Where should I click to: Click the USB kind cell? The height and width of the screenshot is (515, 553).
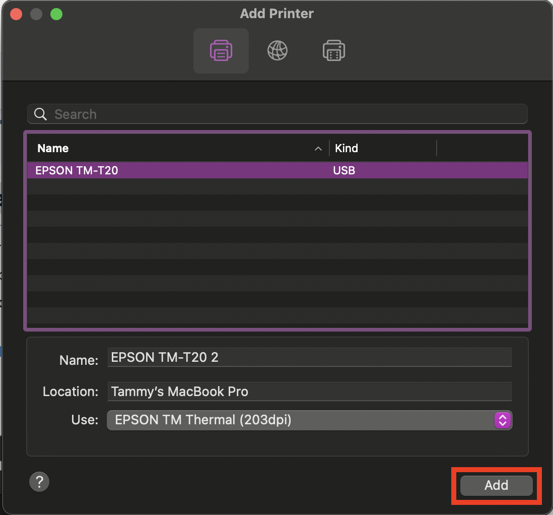(344, 170)
